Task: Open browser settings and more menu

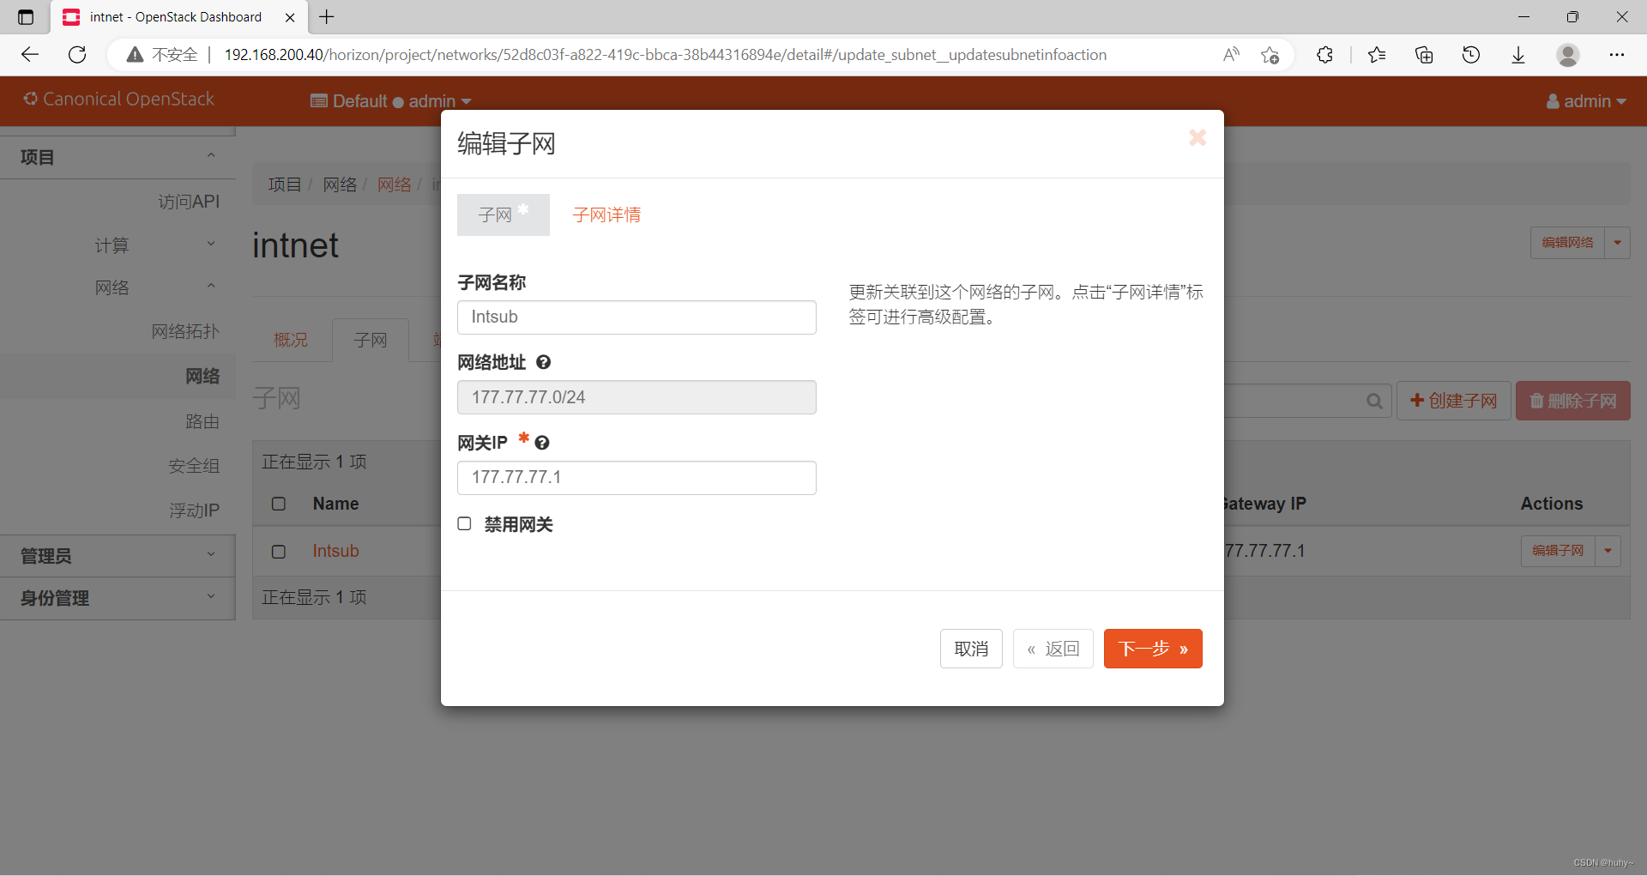Action: pos(1617,55)
